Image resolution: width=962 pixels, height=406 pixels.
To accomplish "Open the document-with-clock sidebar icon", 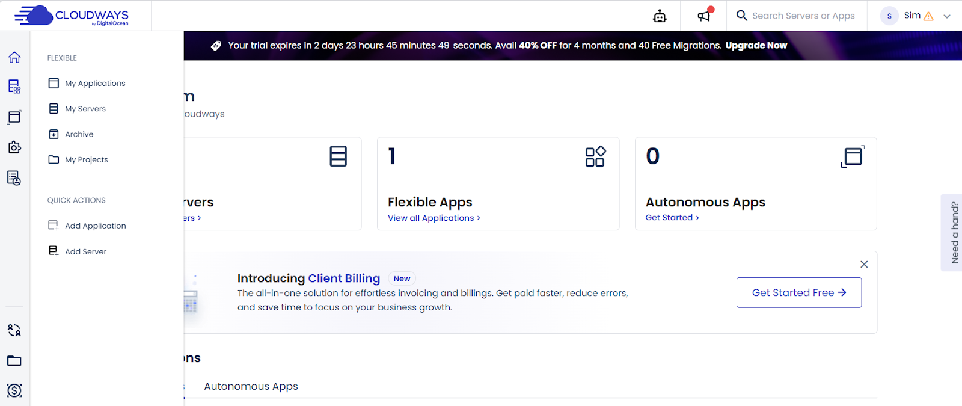I will 14,178.
